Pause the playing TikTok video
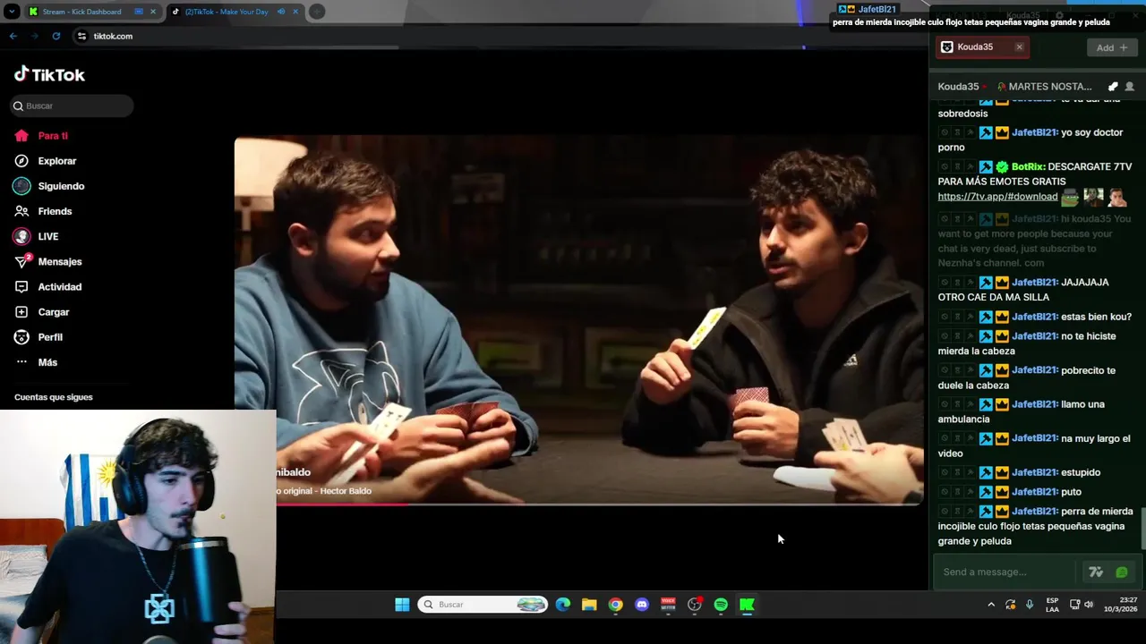The image size is (1146, 644). click(x=578, y=320)
